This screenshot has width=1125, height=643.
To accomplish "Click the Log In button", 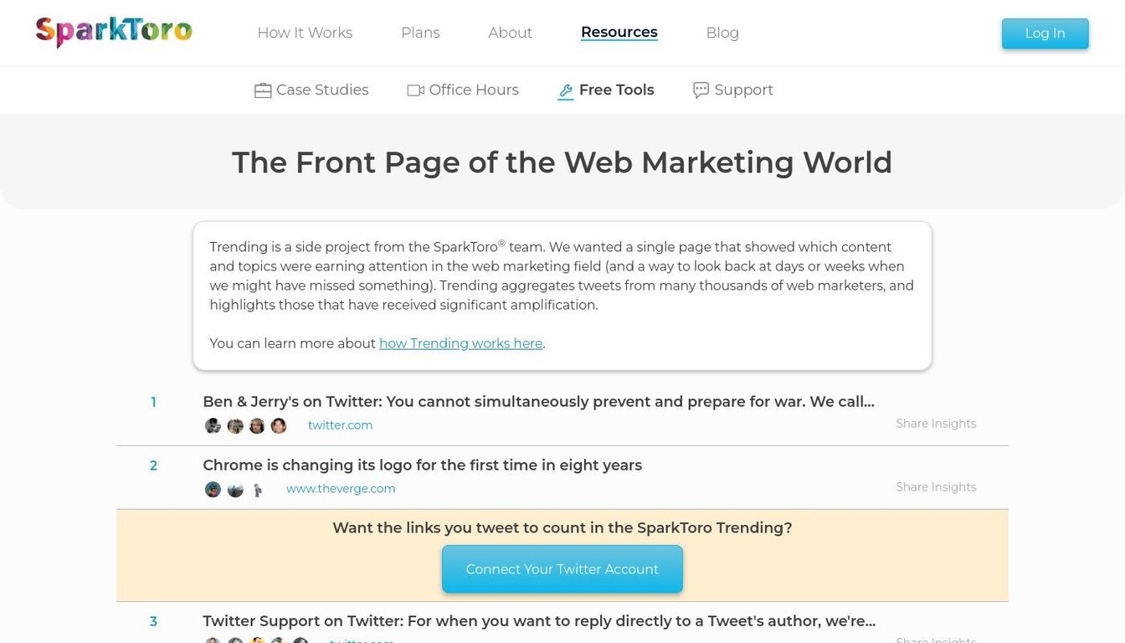I will point(1045,33).
